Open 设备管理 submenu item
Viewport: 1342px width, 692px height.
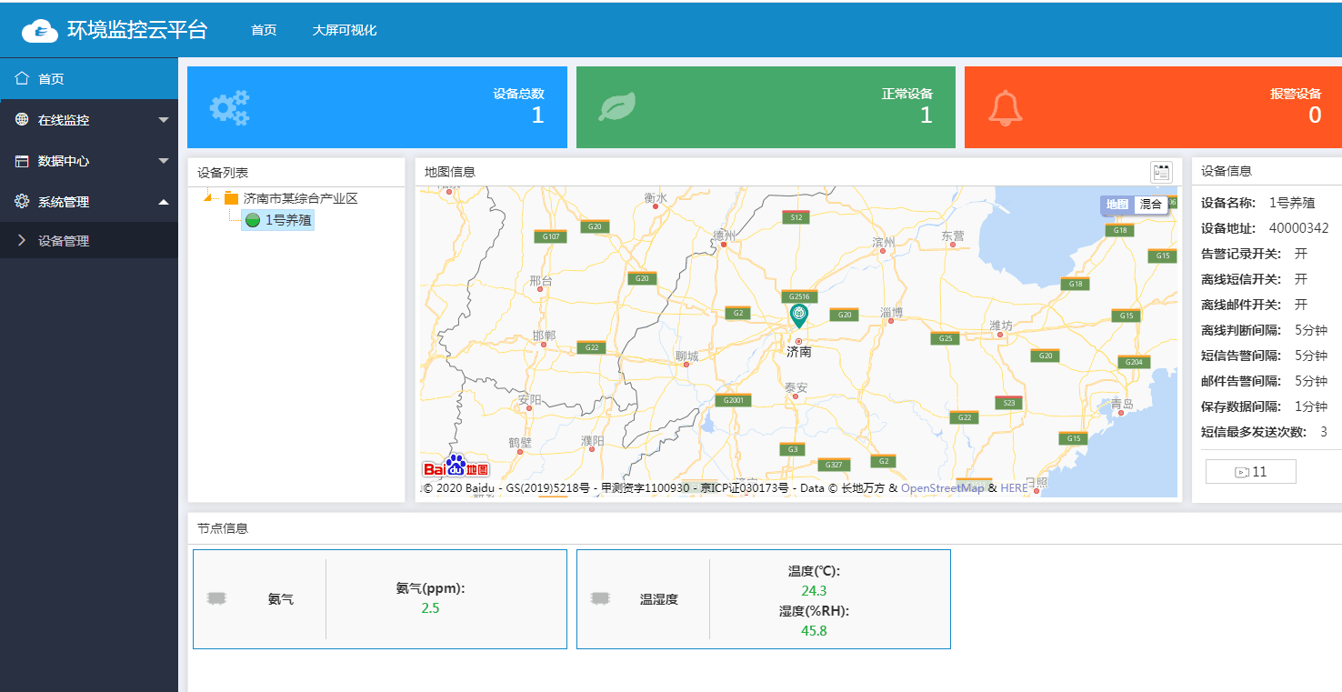coord(89,241)
